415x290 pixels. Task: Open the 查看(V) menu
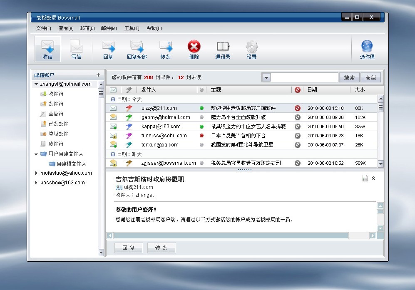tap(66, 28)
